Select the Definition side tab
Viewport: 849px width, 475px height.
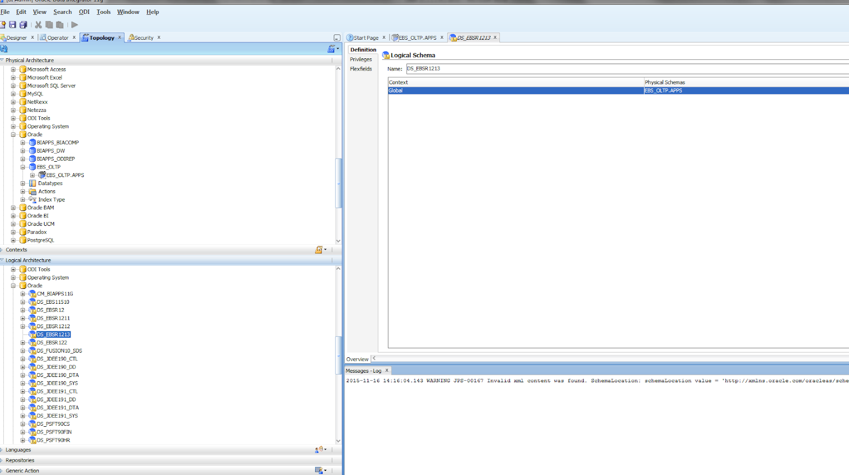pos(363,50)
